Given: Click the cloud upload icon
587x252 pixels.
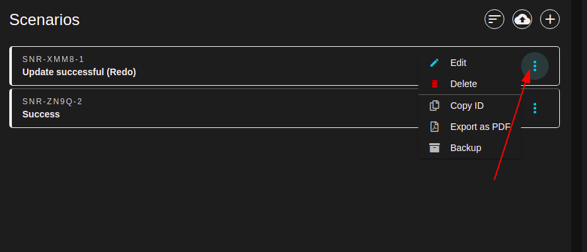Looking at the screenshot, I should coord(522,19).
